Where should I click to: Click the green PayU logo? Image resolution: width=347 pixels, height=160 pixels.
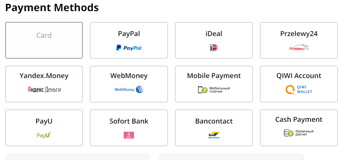point(44,135)
